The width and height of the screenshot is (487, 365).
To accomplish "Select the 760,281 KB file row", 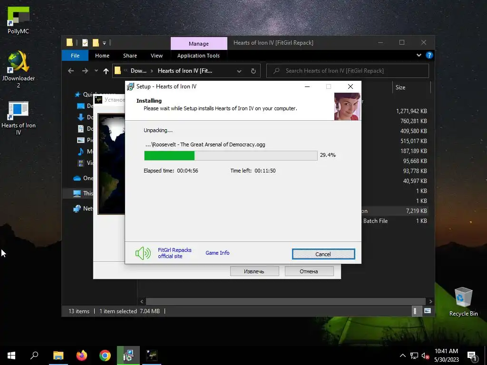I will click(394, 121).
